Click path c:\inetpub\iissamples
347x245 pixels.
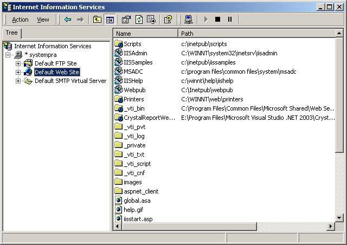208,62
